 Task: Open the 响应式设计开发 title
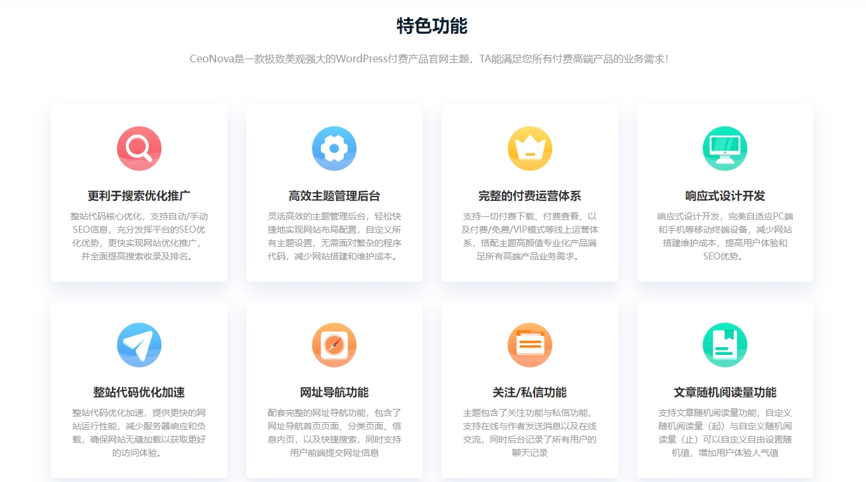(725, 196)
